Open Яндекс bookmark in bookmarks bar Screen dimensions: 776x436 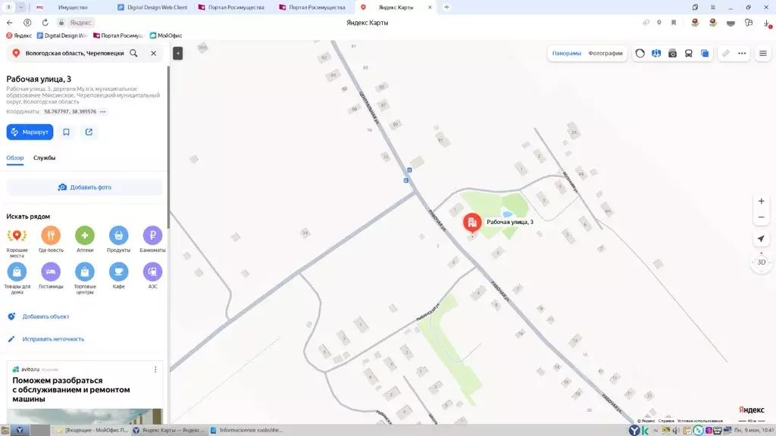point(19,36)
